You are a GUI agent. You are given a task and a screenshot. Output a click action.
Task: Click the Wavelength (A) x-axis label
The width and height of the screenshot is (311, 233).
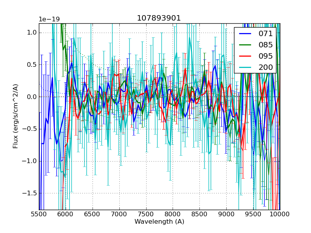[x=159, y=222]
